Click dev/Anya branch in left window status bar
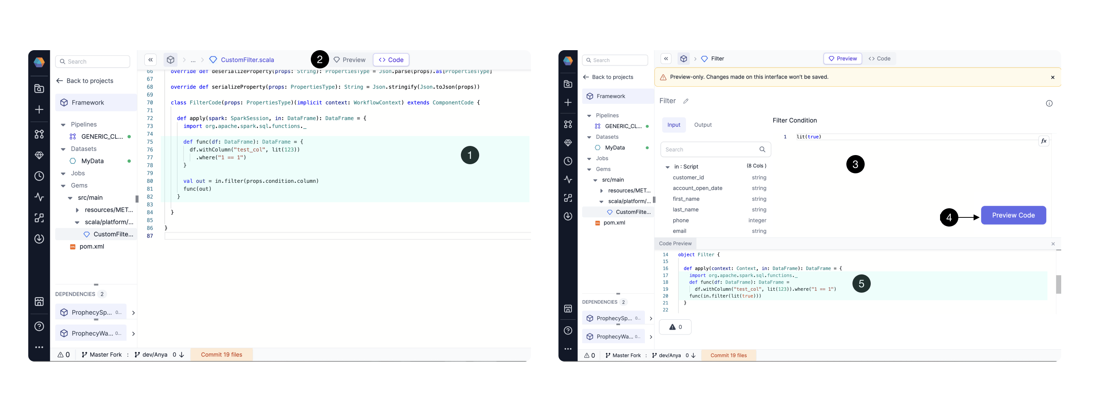1097x412 pixels. [151, 355]
